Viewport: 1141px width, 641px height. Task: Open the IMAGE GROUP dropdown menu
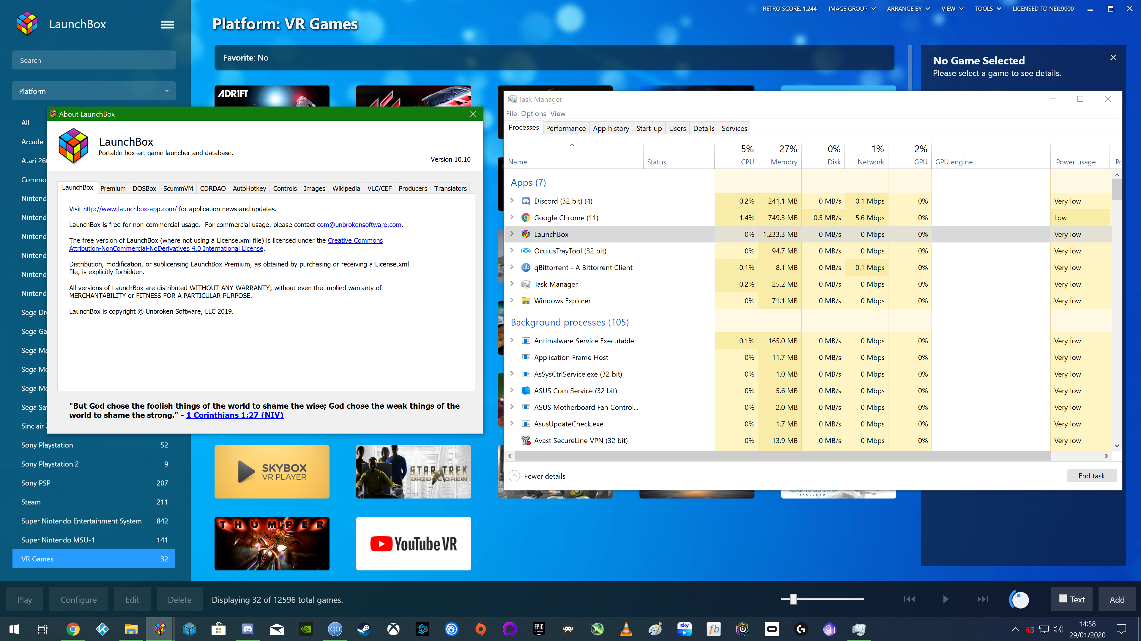(x=852, y=8)
